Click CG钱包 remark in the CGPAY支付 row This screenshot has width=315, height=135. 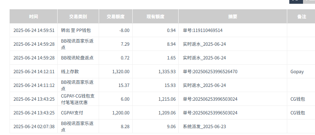[298, 113]
